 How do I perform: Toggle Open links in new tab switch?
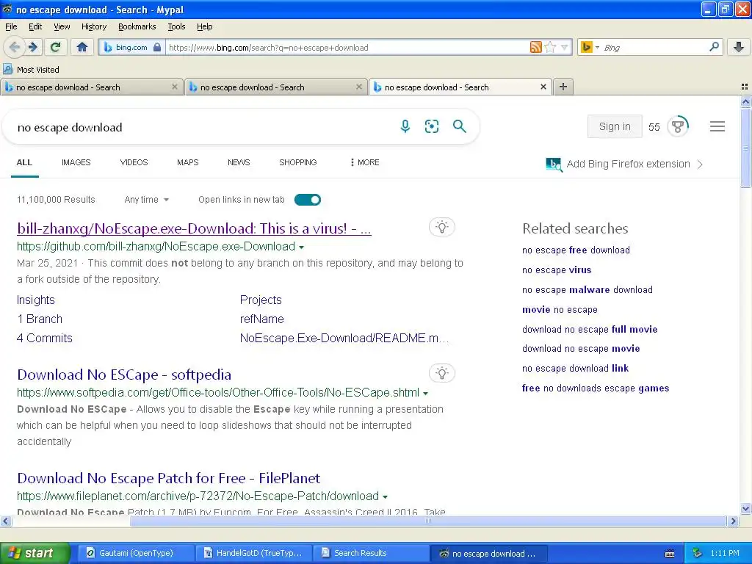[x=308, y=200]
